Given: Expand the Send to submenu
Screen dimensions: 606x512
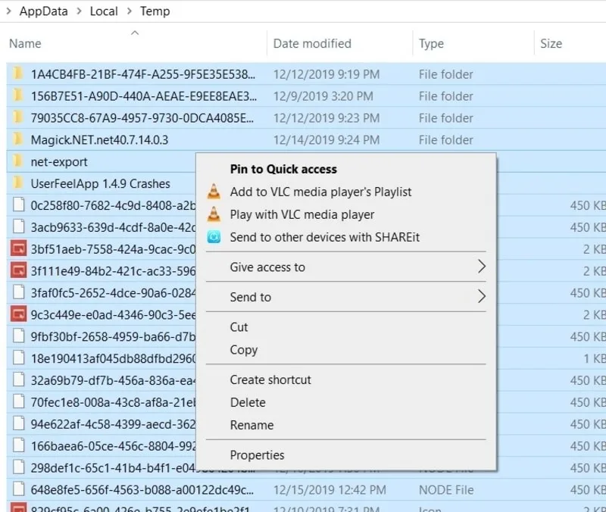Looking at the screenshot, I should point(346,297).
